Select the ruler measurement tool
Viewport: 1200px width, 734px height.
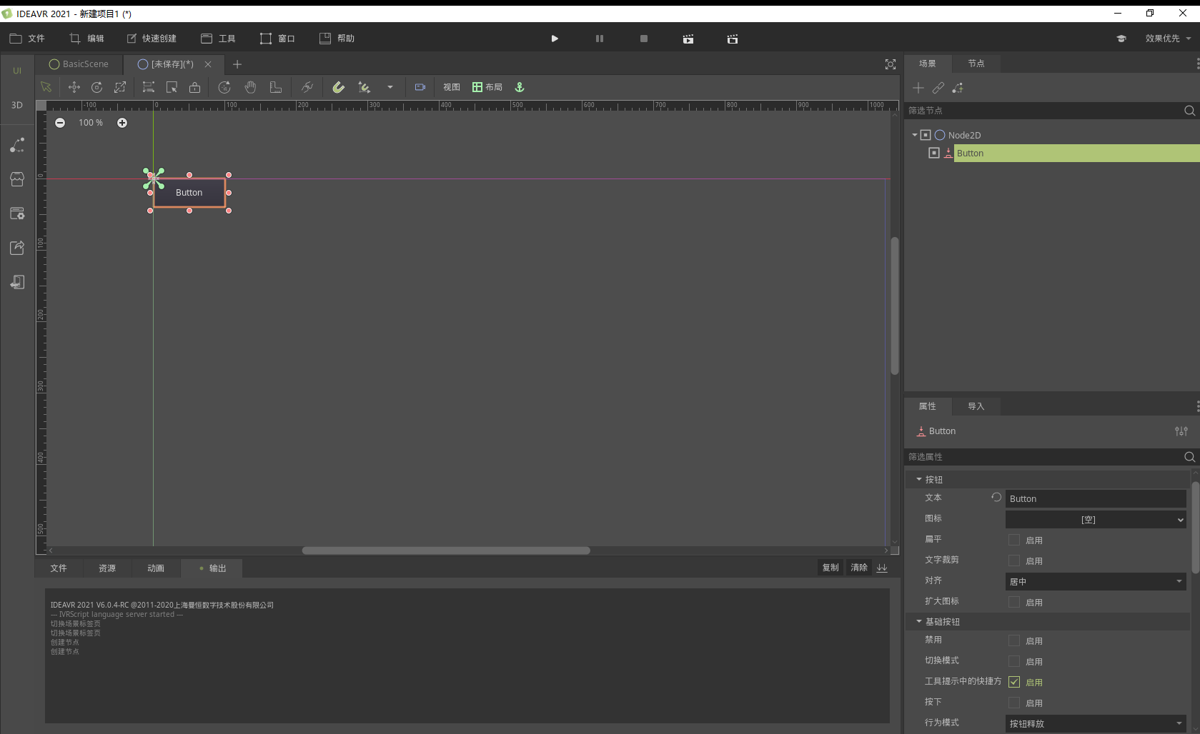tap(275, 87)
